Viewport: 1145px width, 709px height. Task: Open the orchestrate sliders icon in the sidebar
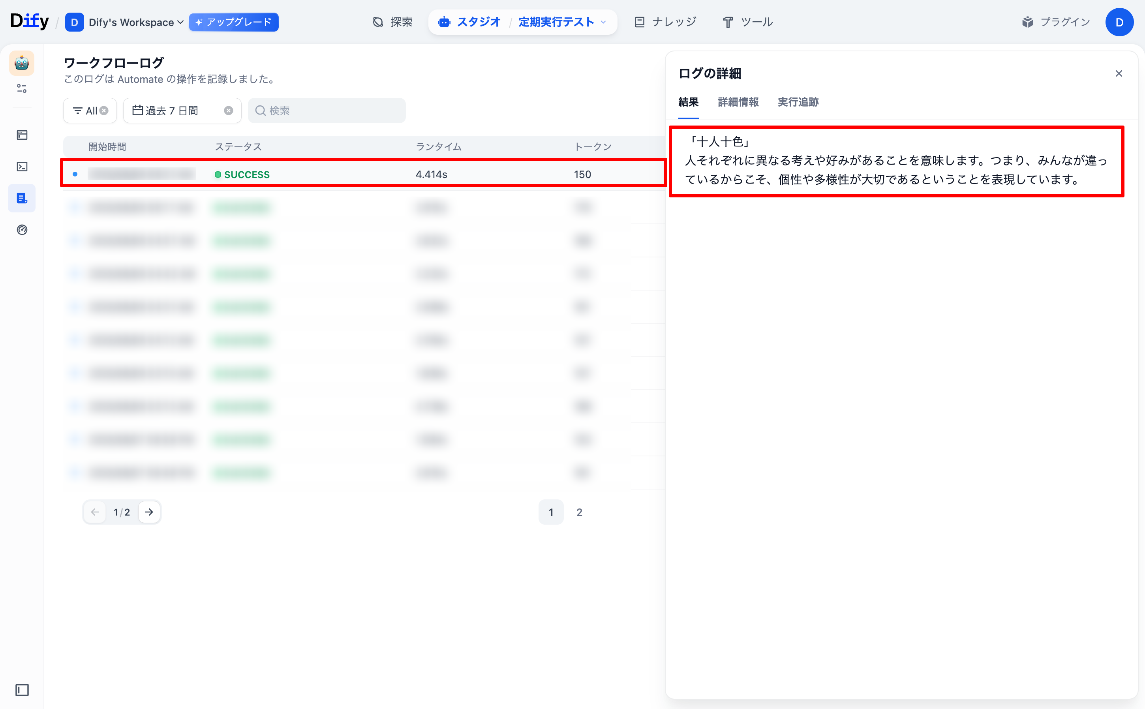click(x=22, y=88)
